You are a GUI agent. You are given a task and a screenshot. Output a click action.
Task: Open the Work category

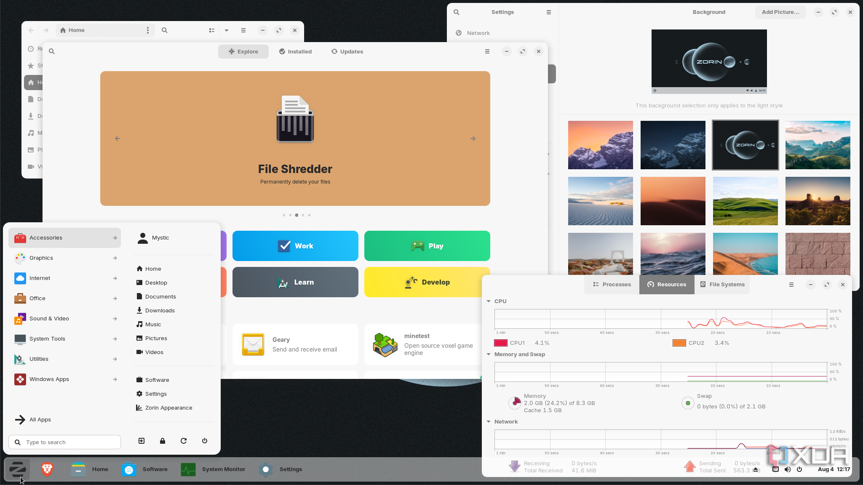295,246
